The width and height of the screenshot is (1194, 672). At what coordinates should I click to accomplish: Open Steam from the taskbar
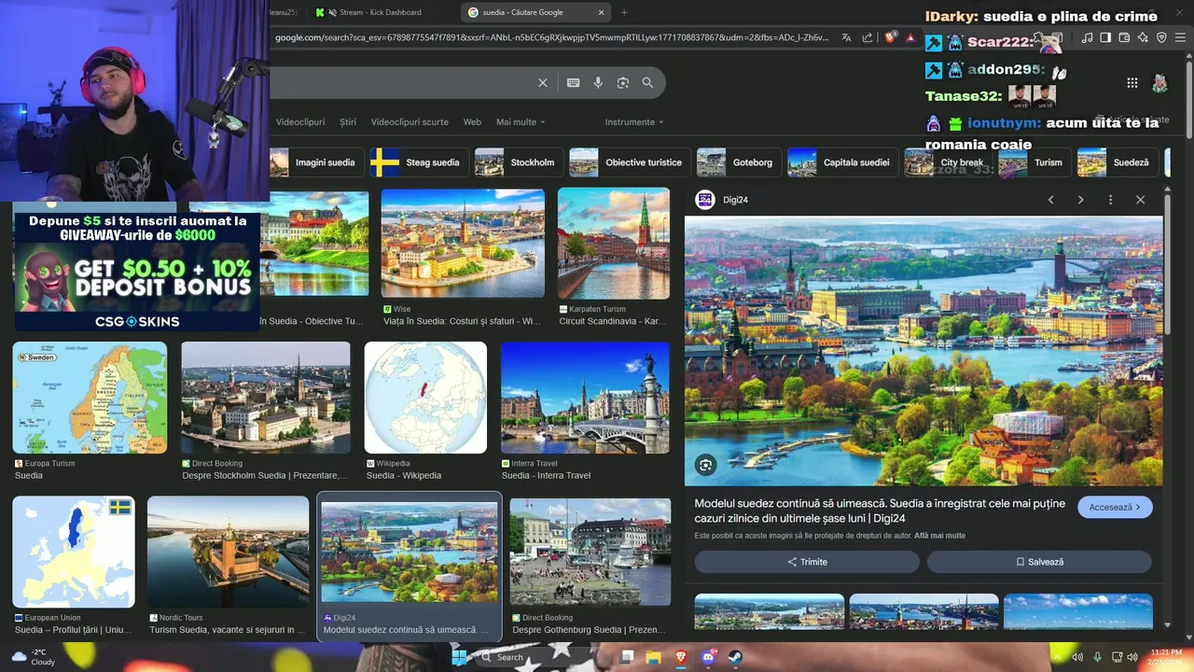(735, 657)
